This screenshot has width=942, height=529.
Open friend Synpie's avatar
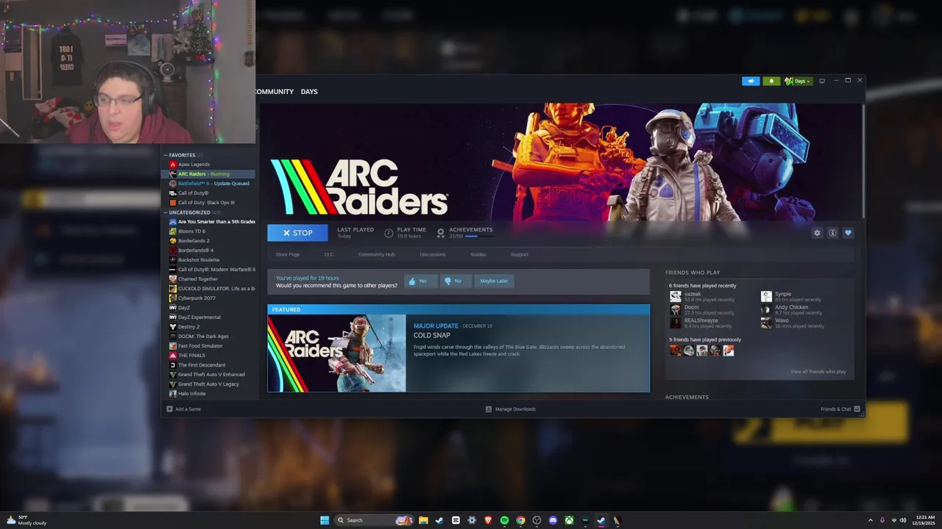click(x=766, y=297)
